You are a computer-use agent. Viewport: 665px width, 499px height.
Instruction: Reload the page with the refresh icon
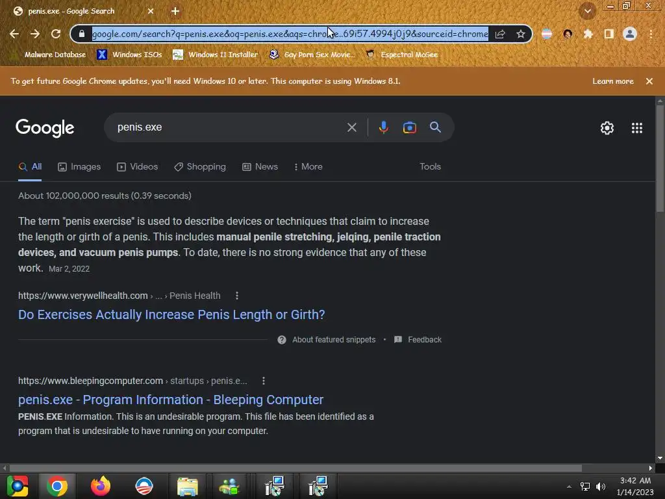(x=56, y=34)
